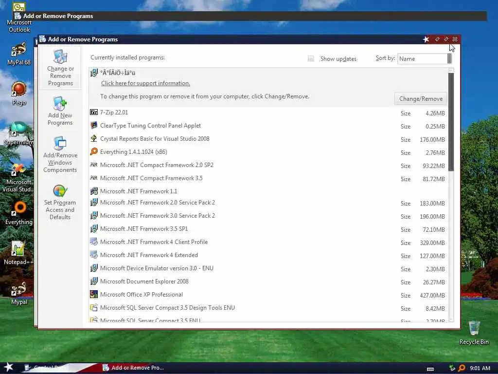Select 7-Zip 22.01 entry text
498x374 pixels.
click(114, 112)
